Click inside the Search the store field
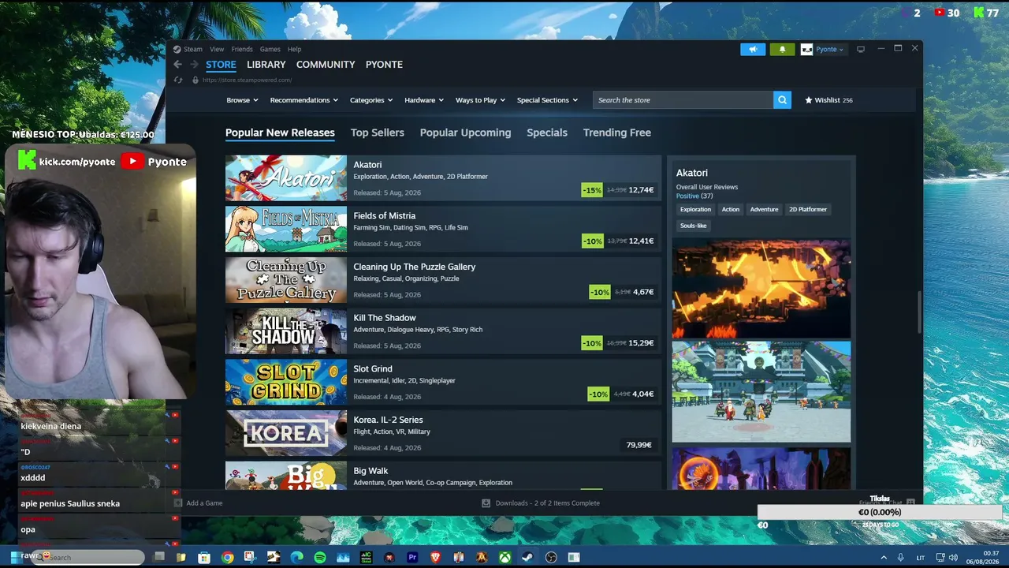 683,100
